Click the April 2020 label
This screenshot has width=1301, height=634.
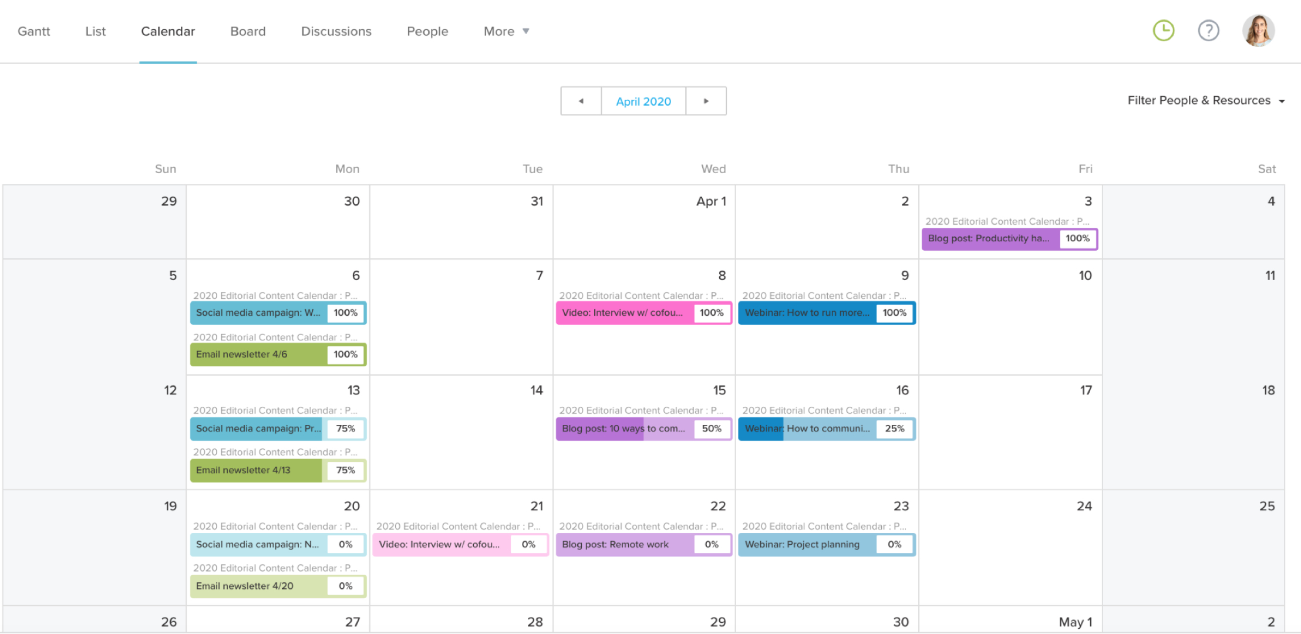[643, 101]
